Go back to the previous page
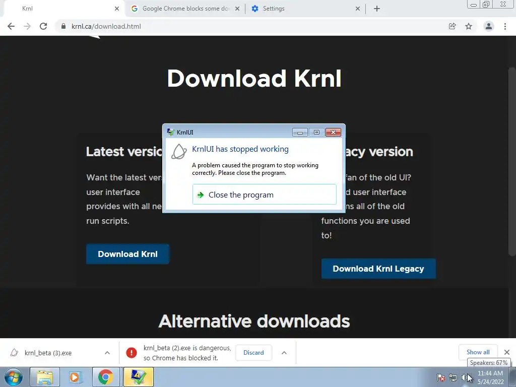This screenshot has height=387, width=516. click(11, 26)
